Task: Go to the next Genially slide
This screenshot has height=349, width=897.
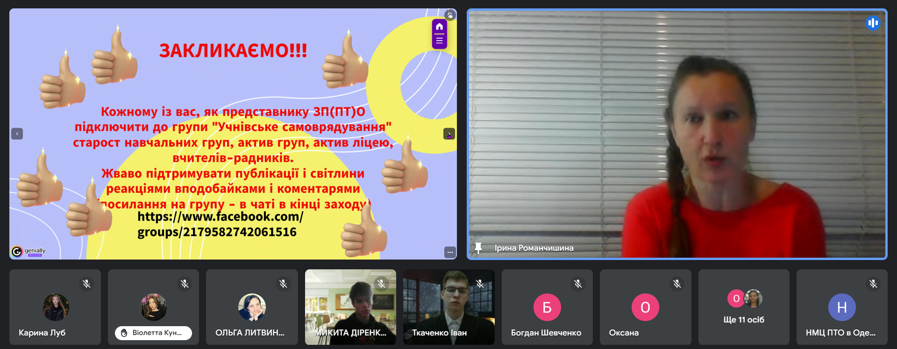Action: (449, 134)
